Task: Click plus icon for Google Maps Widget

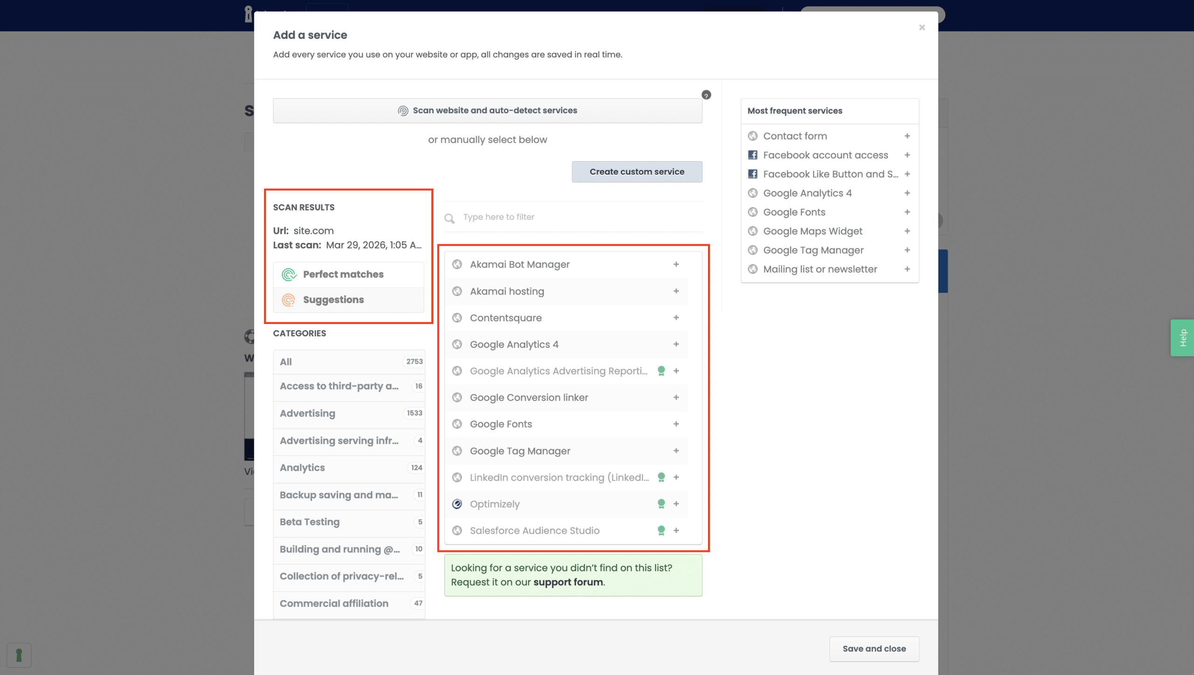Action: (907, 231)
